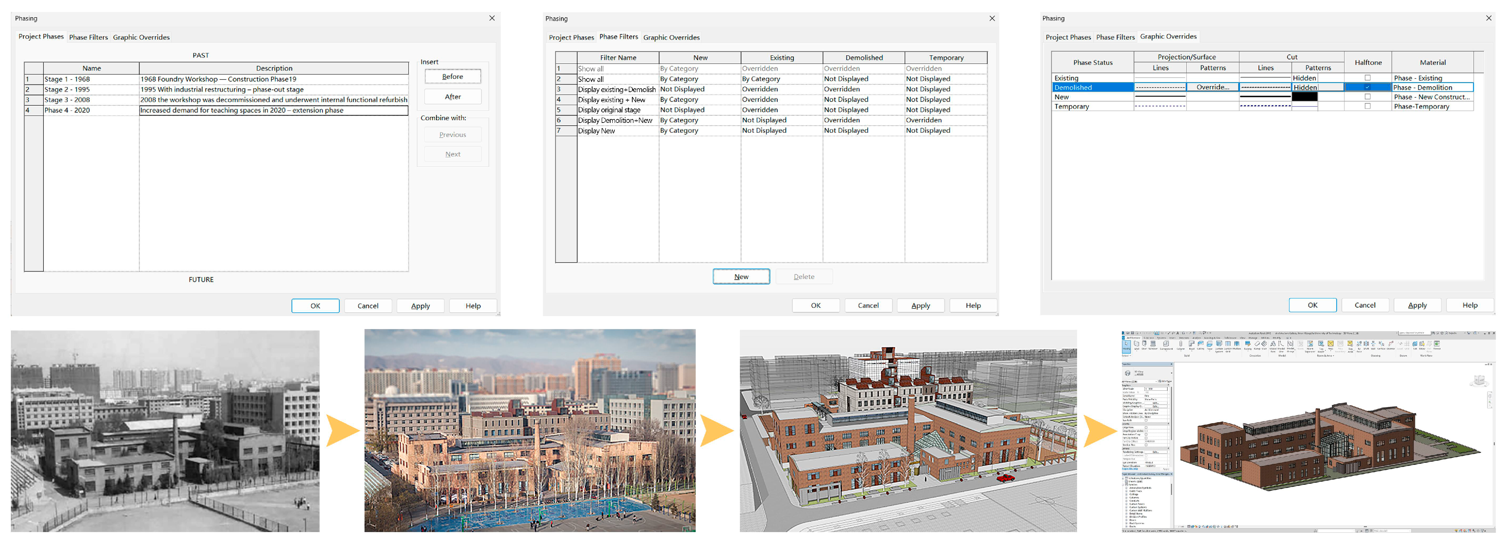Select the Floor tool in Build panel
The image size is (1505, 544).
(1210, 344)
